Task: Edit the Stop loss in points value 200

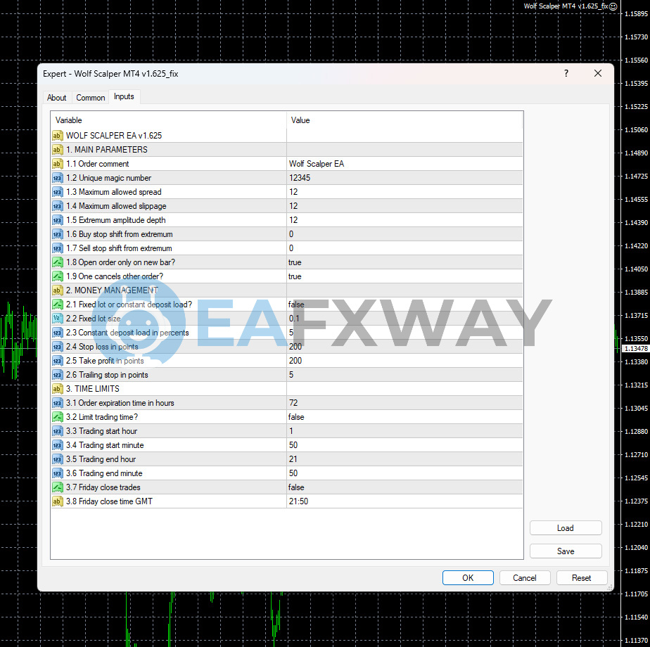Action: [404, 347]
